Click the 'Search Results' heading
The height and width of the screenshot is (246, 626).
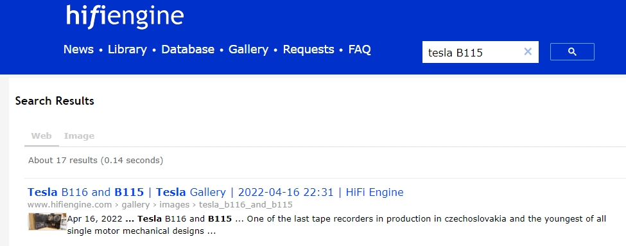(55, 101)
